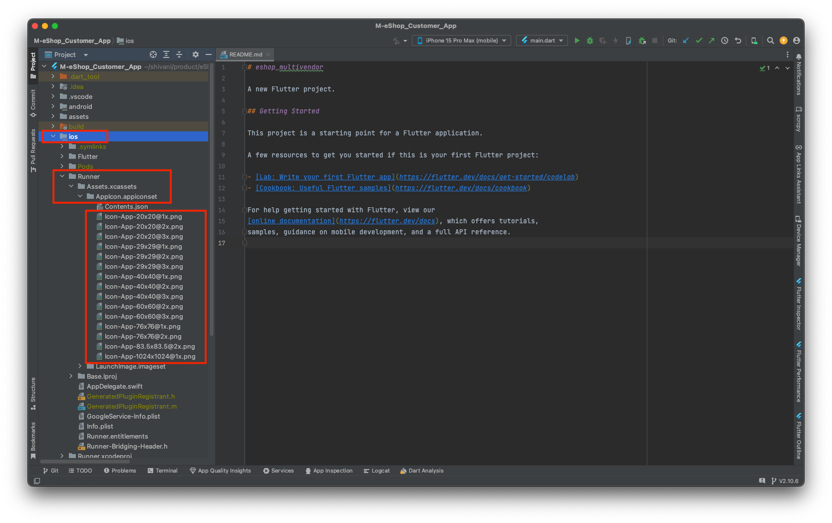Hide the Project panel with minus icon

click(209, 54)
